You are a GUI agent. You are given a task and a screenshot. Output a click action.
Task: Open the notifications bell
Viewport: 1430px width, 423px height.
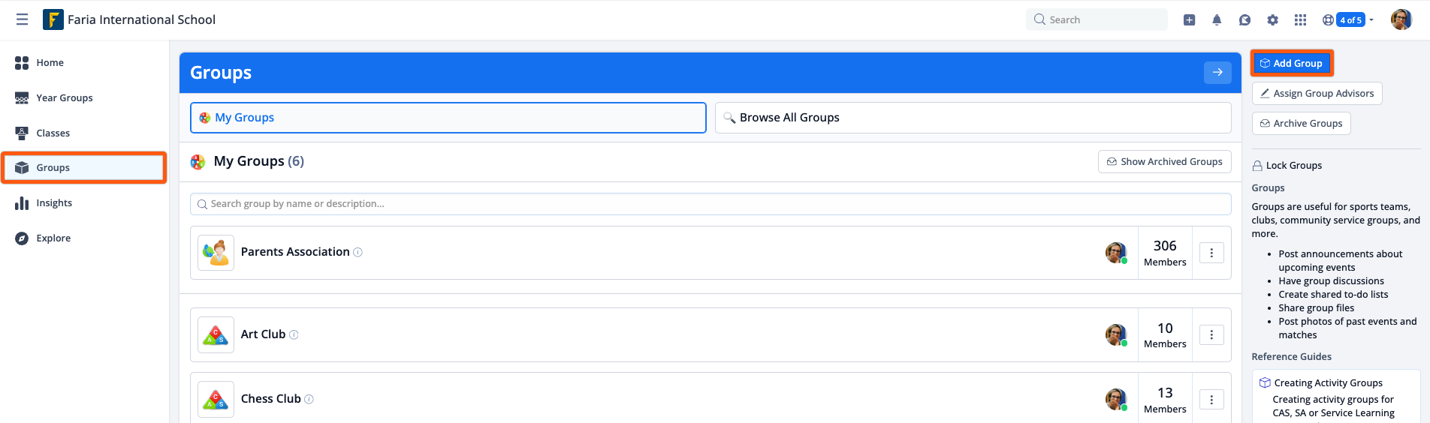1217,20
